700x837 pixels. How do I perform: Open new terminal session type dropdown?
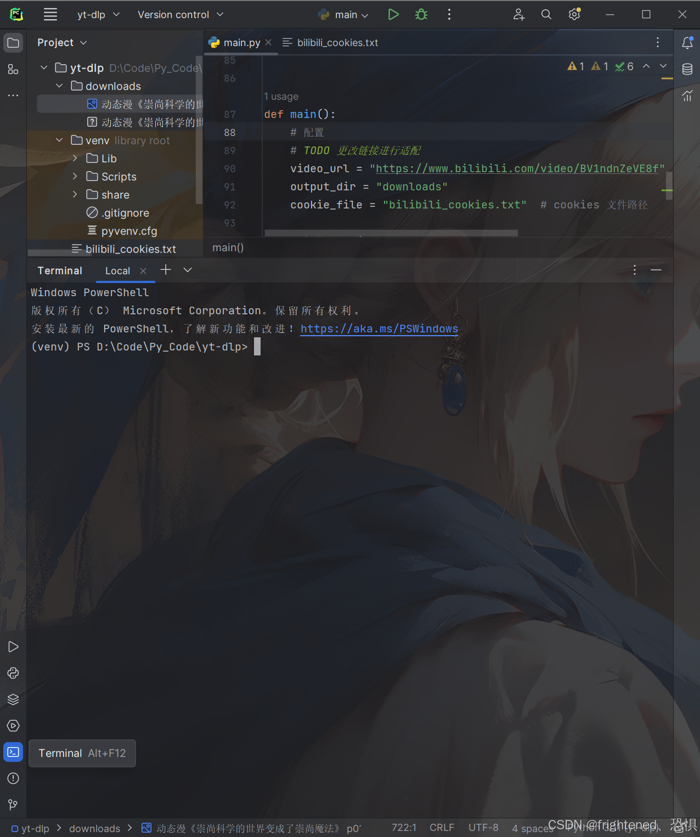coord(188,270)
